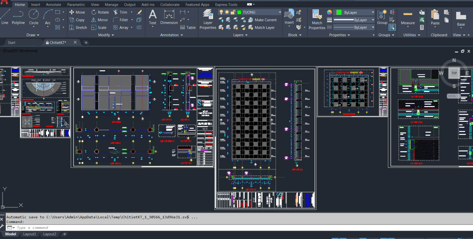Toggle the layer lock padlock icon
Viewport: 473px width, 239px height.
[x=233, y=12]
